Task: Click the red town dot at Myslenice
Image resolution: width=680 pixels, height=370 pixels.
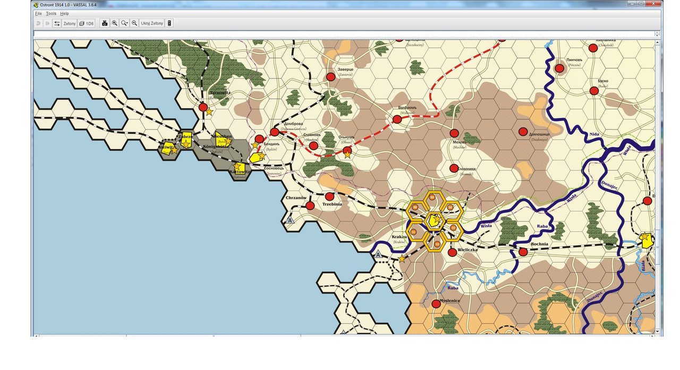Action: tap(436, 304)
